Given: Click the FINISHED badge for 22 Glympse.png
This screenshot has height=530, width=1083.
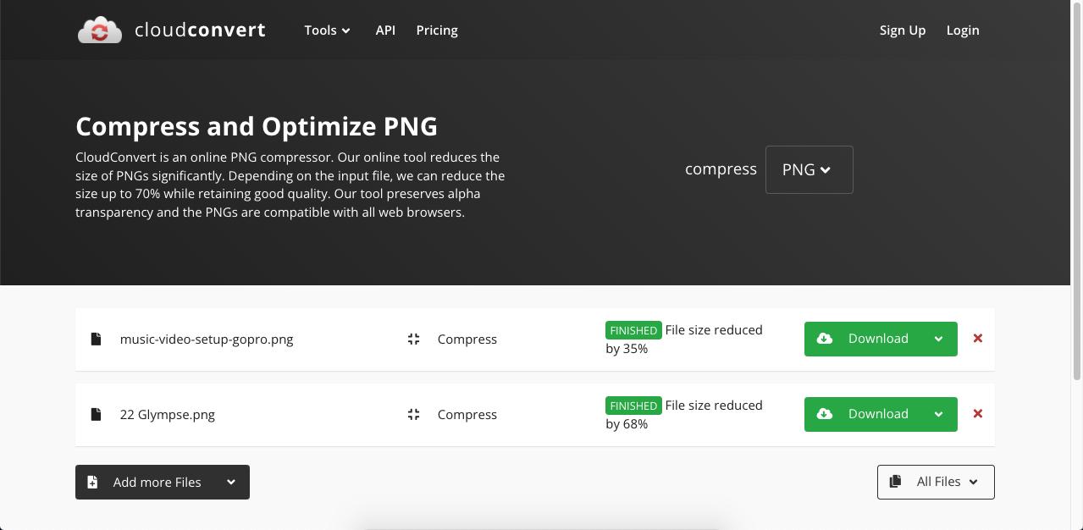Looking at the screenshot, I should tap(633, 406).
